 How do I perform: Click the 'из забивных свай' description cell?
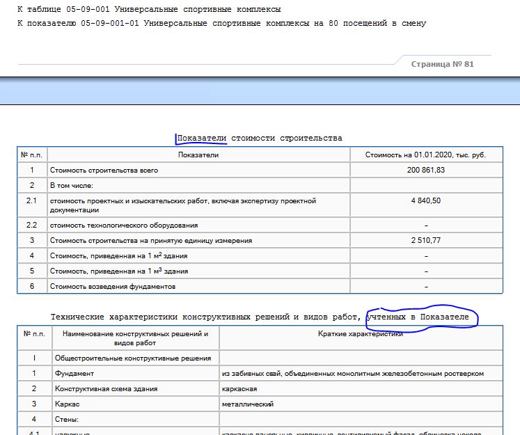pyautogui.click(x=361, y=373)
